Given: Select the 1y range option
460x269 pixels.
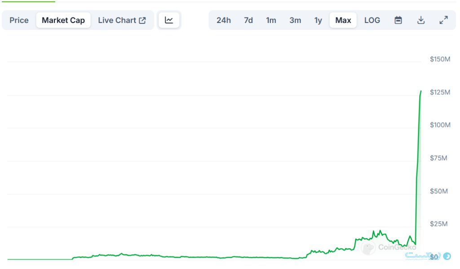Looking at the screenshot, I should 318,20.
